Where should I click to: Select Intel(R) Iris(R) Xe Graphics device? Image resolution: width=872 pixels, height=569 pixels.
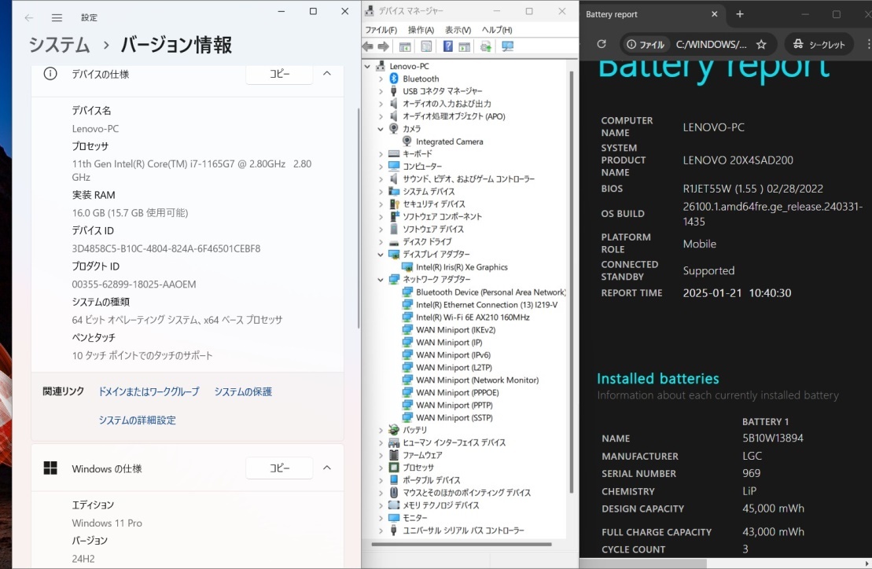462,267
